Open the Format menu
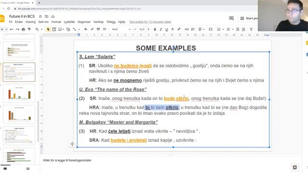This screenshot has height=173, width=308. (56, 22)
